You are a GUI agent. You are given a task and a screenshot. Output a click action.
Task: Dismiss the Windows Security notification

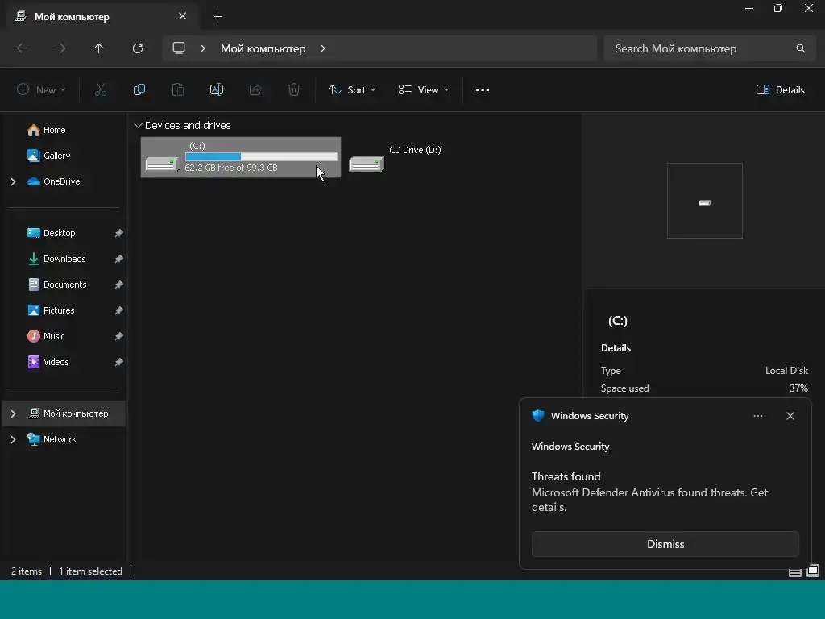(x=665, y=544)
